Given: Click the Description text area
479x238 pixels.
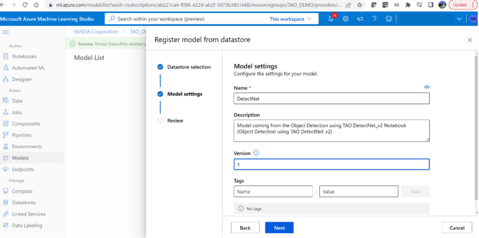Looking at the screenshot, I should (x=331, y=131).
